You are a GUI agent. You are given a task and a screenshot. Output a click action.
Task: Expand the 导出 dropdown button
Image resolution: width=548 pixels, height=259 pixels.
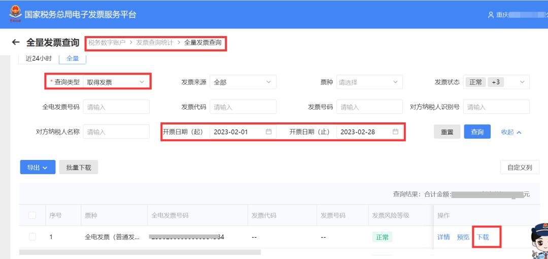[x=38, y=167]
